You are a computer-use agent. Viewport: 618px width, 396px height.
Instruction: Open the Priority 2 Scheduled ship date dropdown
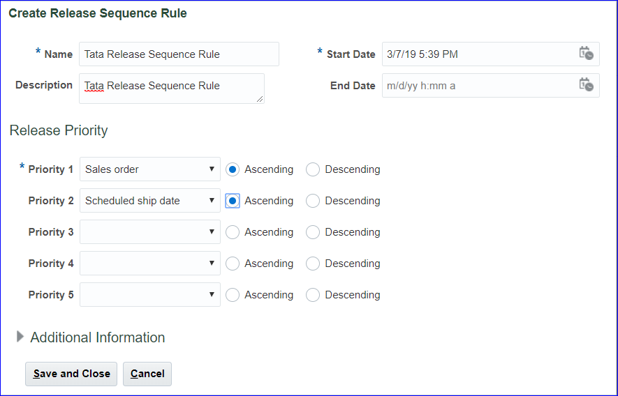tap(150, 201)
